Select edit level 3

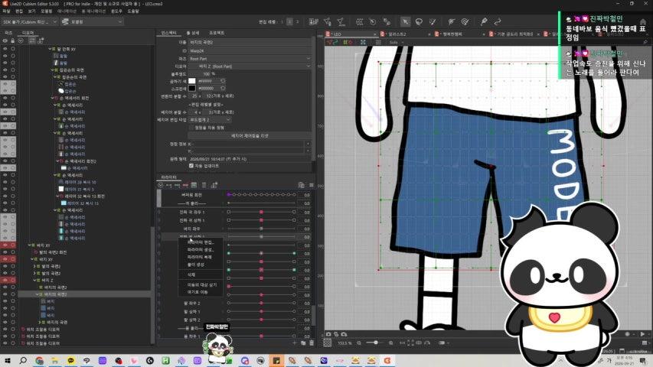pyautogui.click(x=297, y=21)
